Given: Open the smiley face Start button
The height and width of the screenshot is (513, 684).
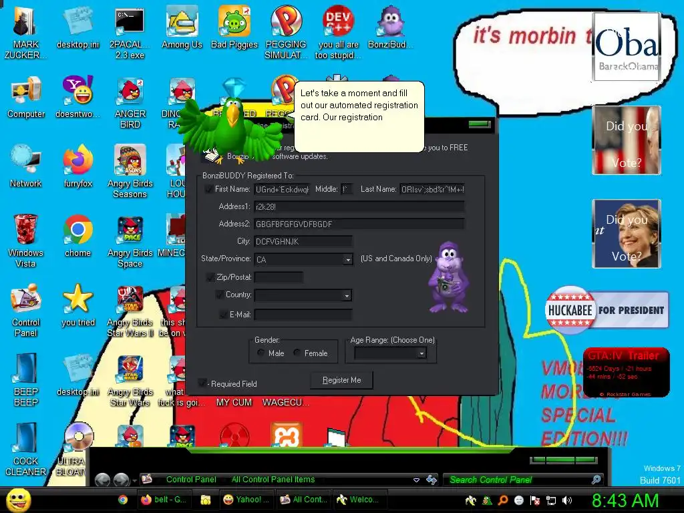Looking at the screenshot, I should click(18, 500).
